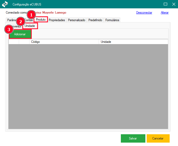Click the Alterar link
This screenshot has width=178, height=146.
pos(164,13)
